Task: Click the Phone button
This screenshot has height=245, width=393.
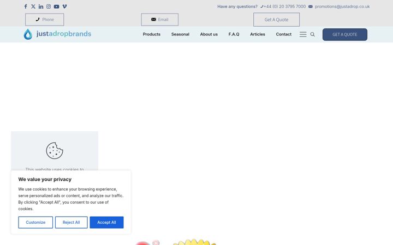Action: pos(44,20)
